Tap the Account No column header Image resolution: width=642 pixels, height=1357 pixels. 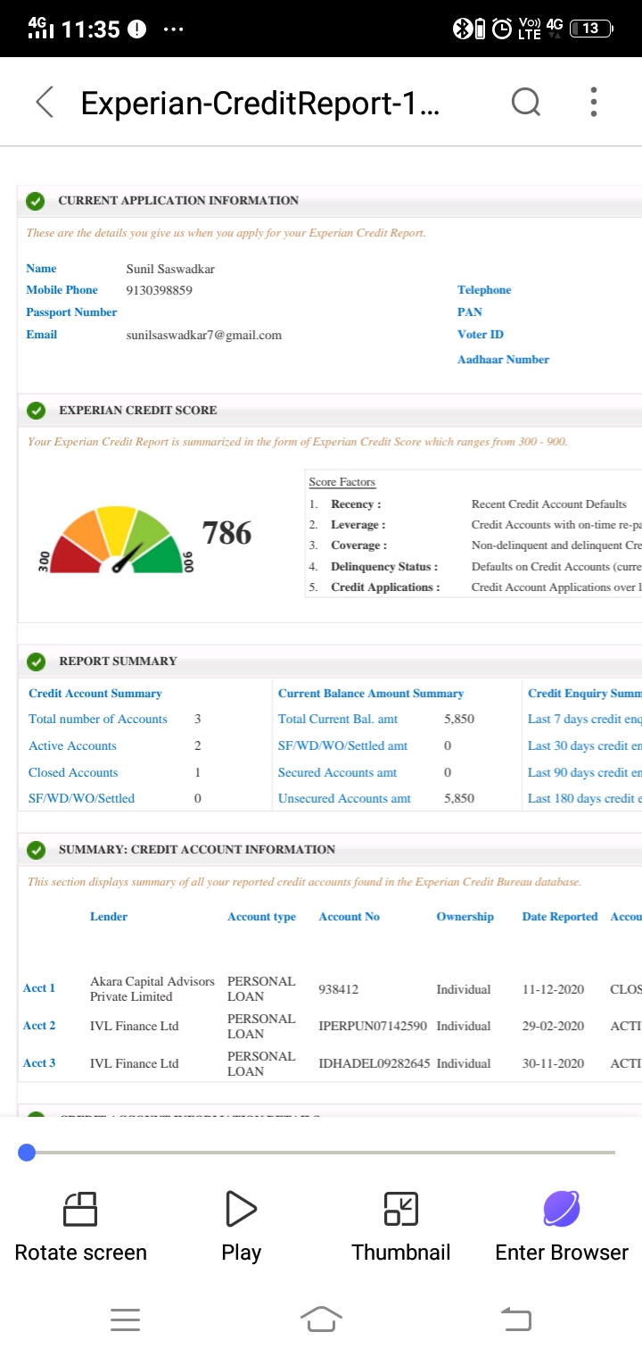coord(350,917)
